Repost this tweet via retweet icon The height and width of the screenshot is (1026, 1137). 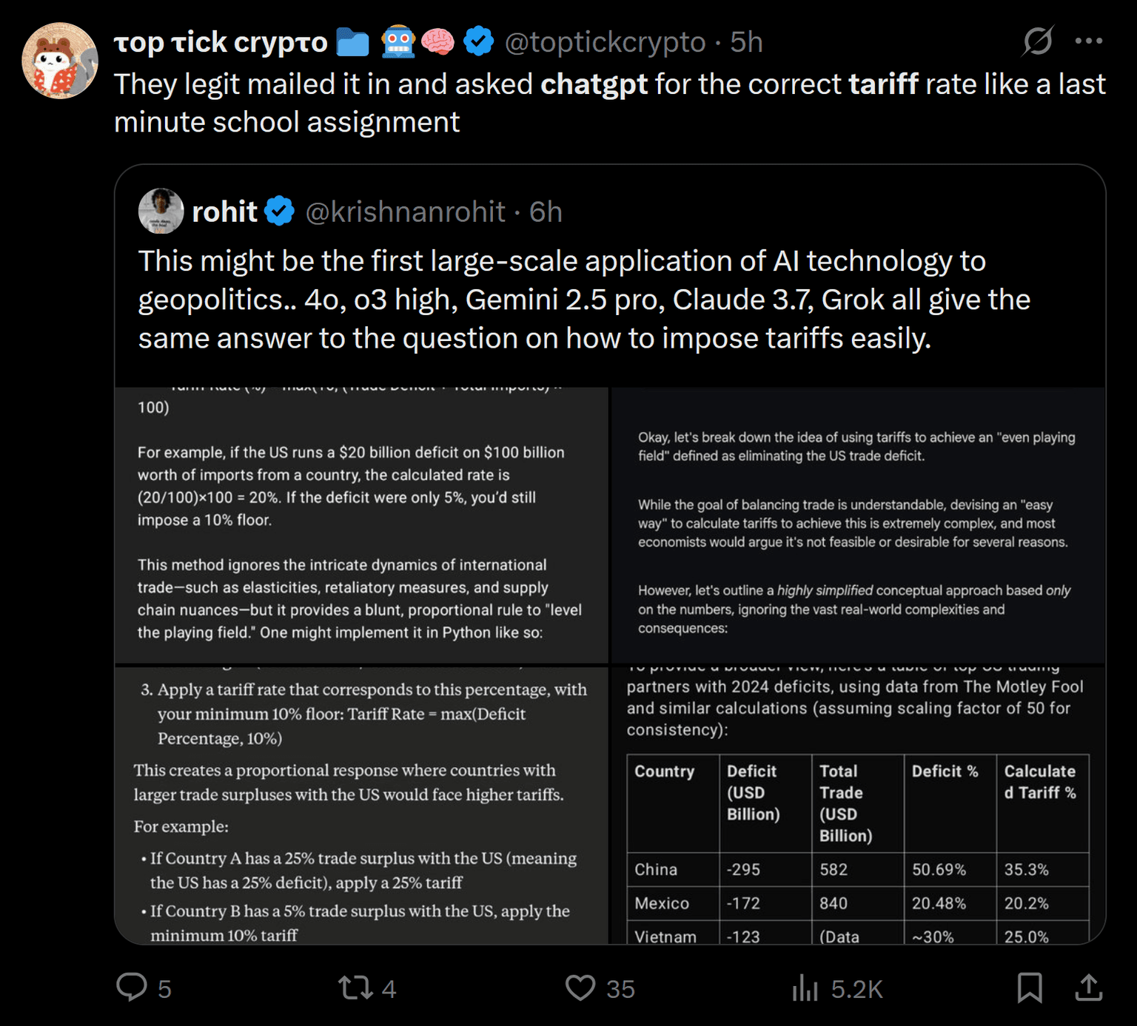[x=355, y=988]
